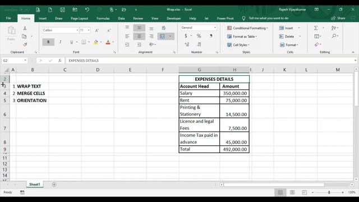Switch to Page Layout view in status bar
This screenshot has height=202, width=359.
[x=292, y=192]
